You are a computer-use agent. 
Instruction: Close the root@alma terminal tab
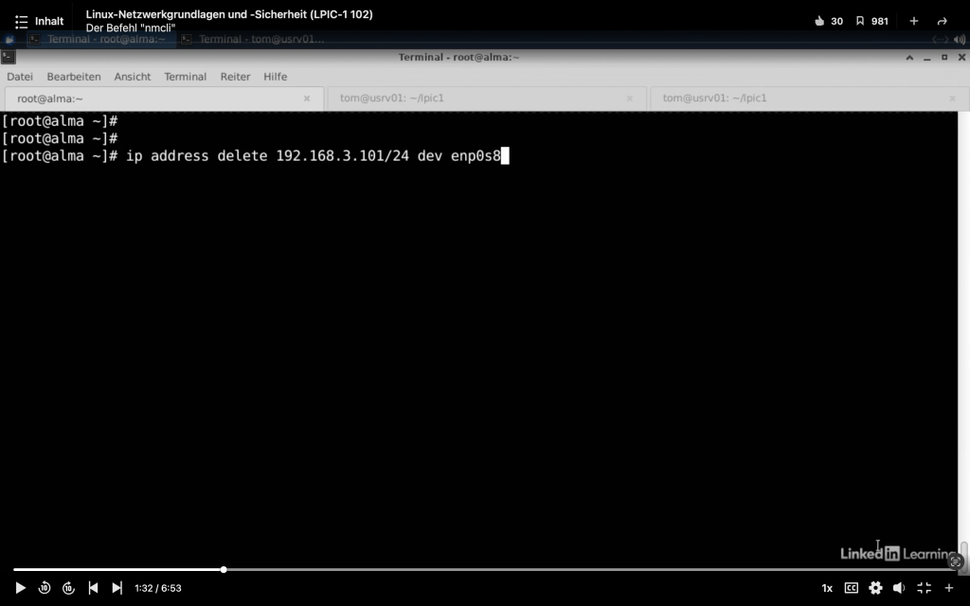pos(307,98)
